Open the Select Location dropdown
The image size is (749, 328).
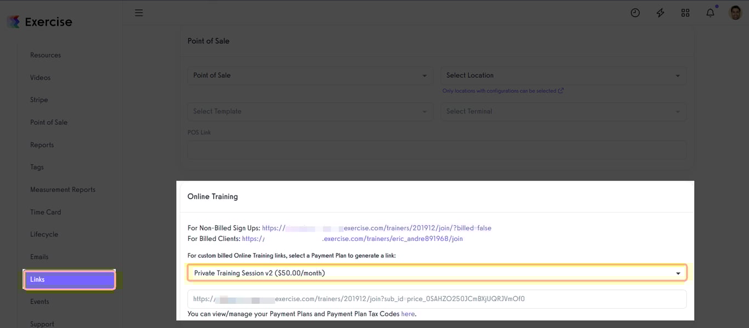pos(563,75)
